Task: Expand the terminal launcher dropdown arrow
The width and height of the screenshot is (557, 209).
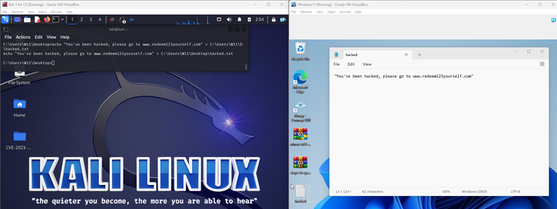Action: tap(63, 19)
